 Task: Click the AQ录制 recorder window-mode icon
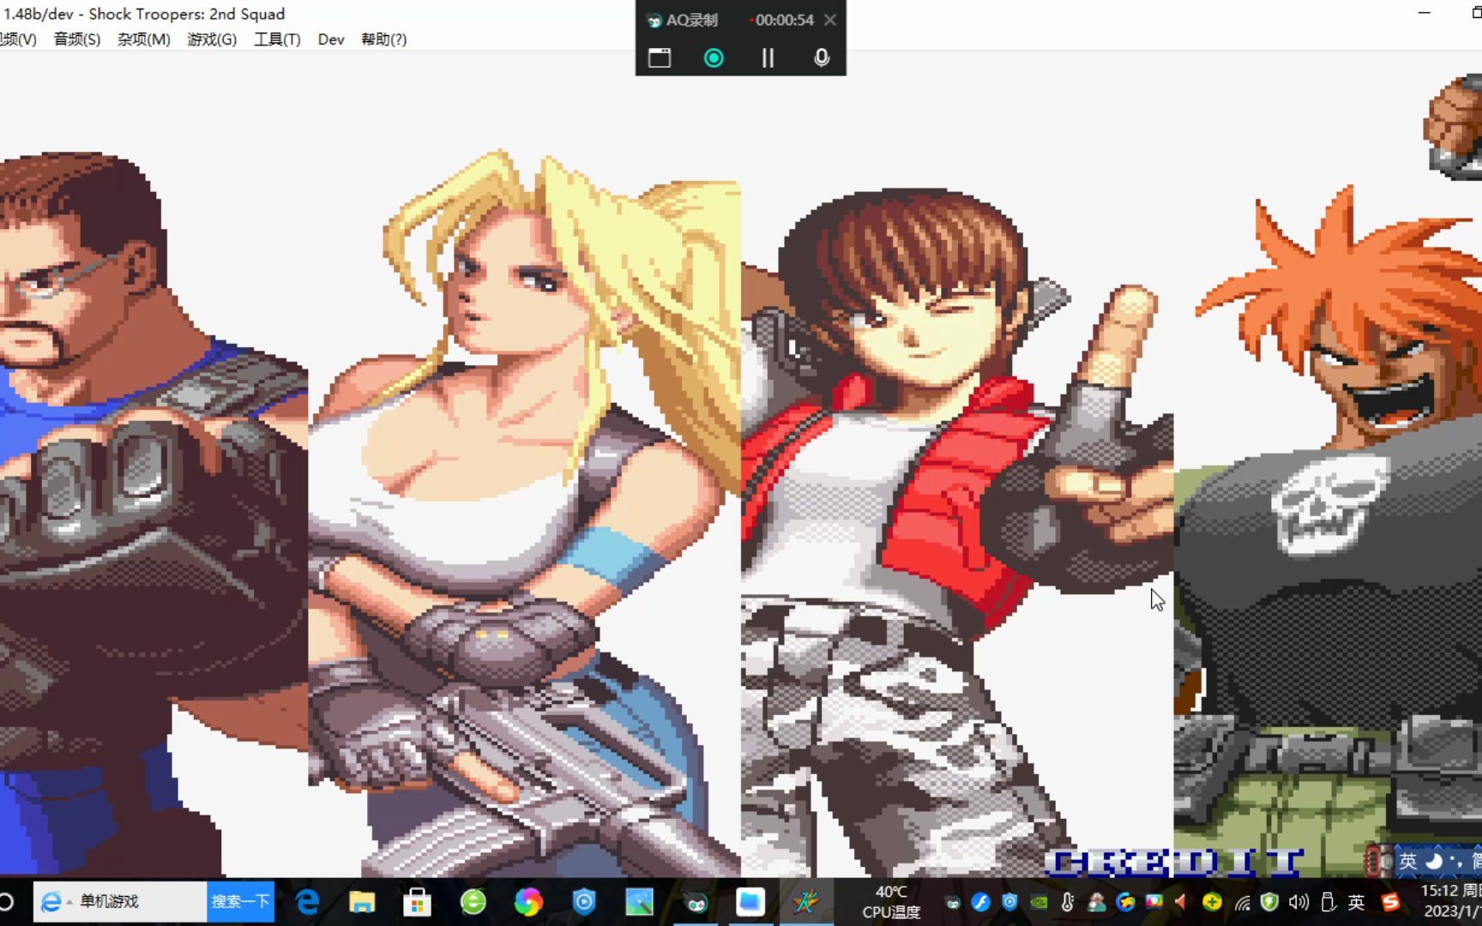click(x=660, y=57)
